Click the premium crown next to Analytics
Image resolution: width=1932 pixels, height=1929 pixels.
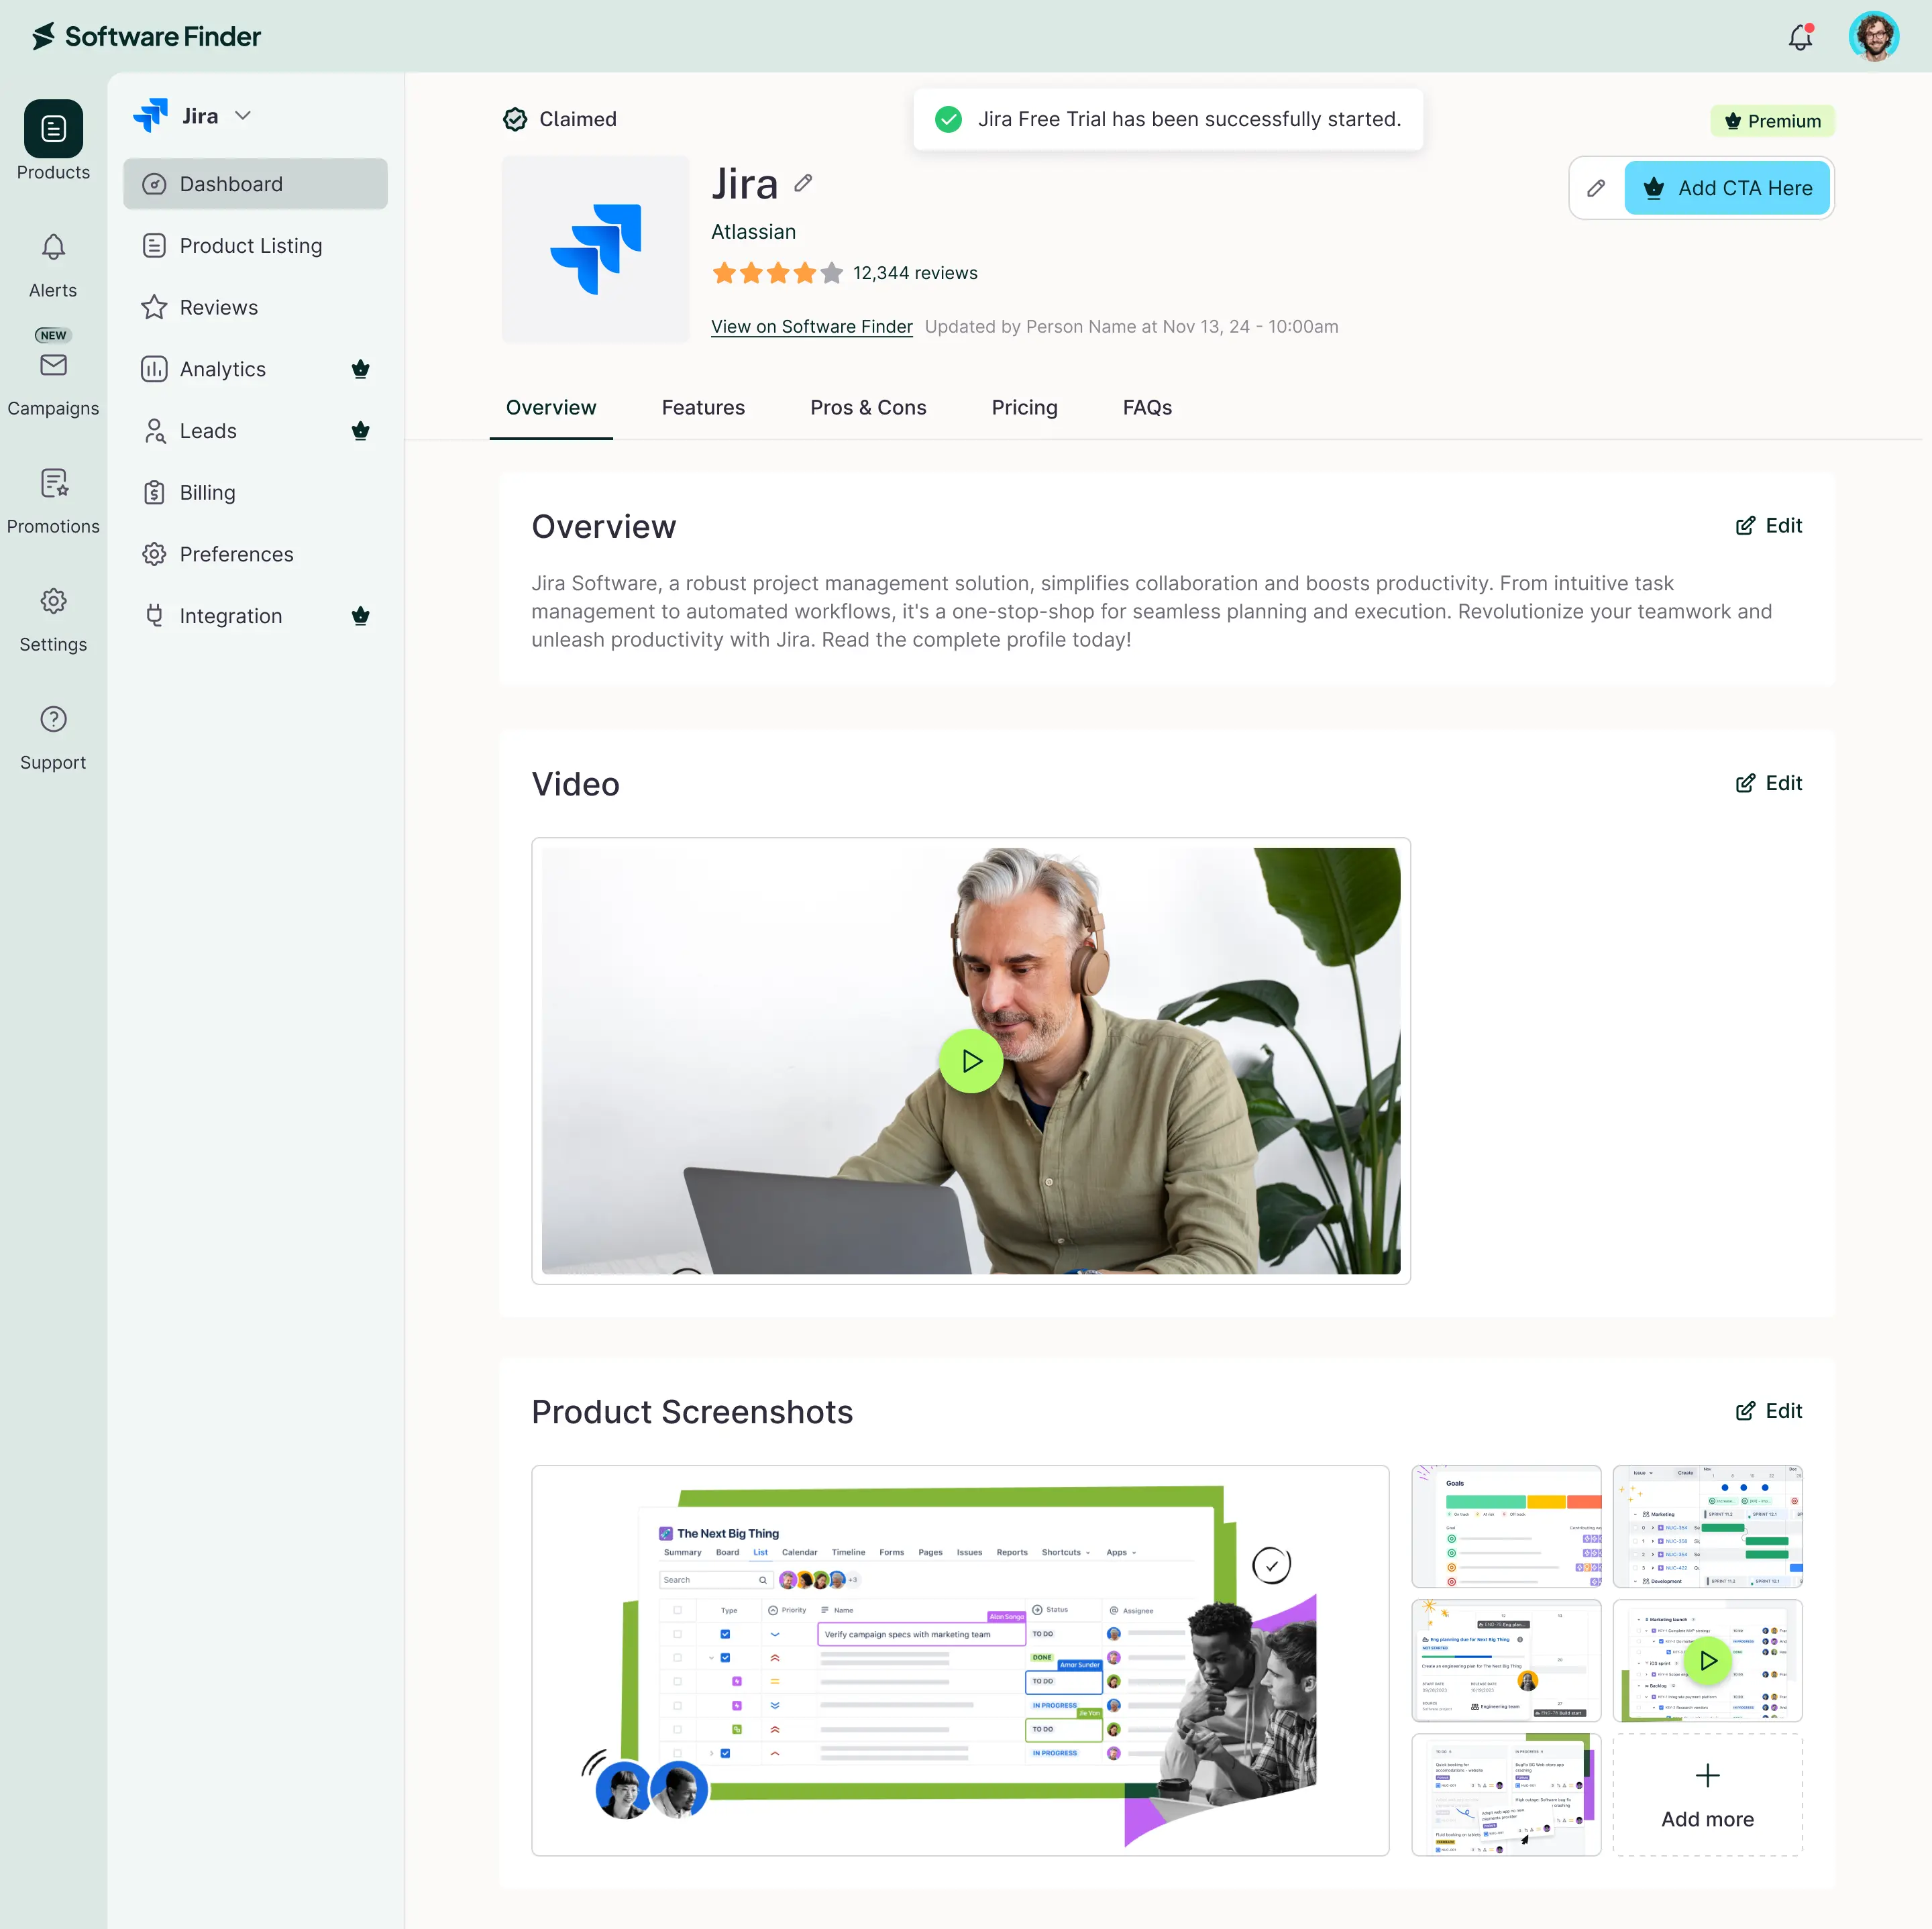(361, 369)
